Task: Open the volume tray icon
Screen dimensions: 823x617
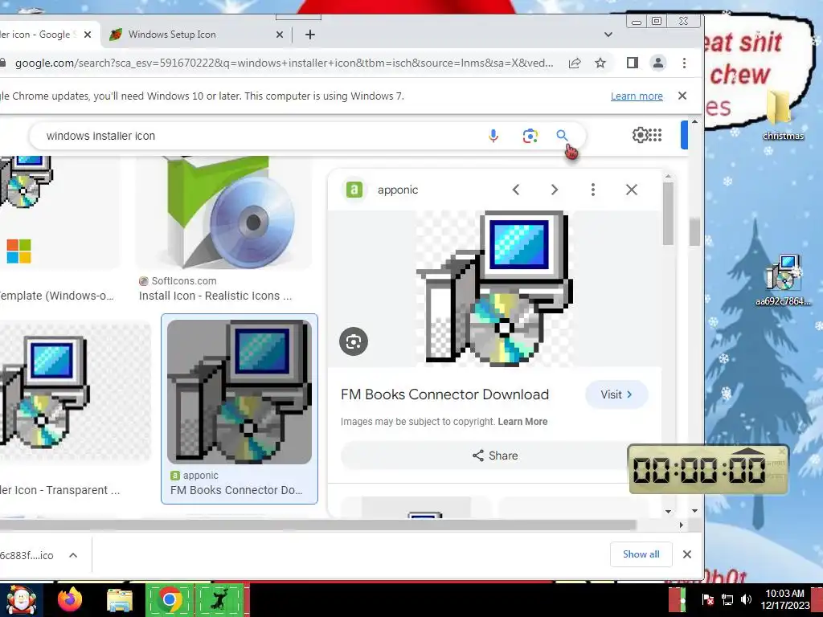Action: click(x=746, y=599)
